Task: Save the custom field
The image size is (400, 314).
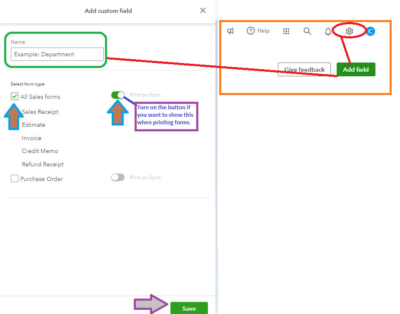Action: (189, 308)
